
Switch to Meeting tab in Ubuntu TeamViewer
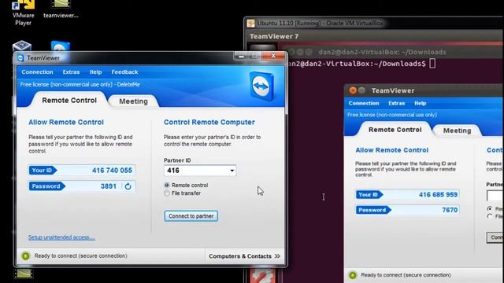pos(457,130)
